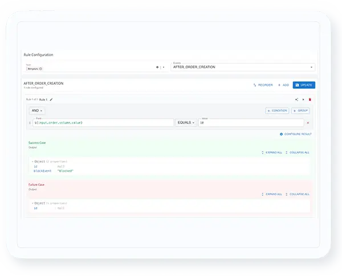Click the Rule Configuration title
342x276 pixels.
point(38,55)
